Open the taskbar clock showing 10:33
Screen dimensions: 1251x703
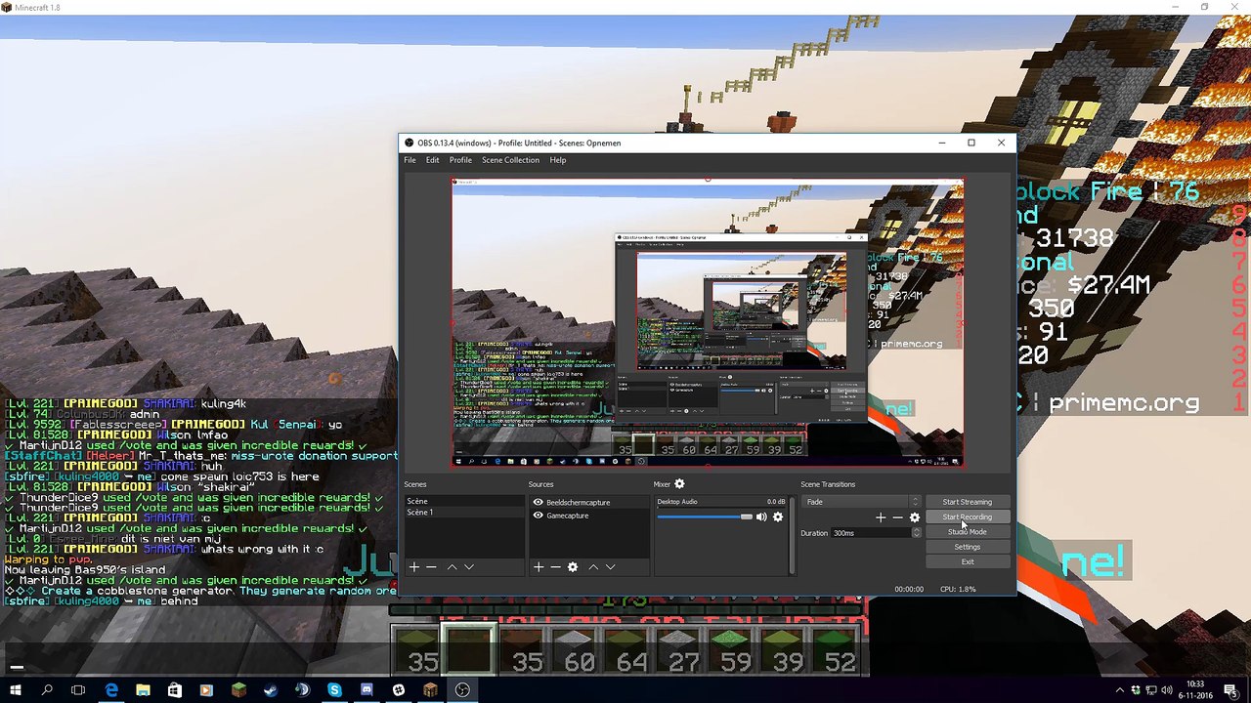pos(1197,690)
